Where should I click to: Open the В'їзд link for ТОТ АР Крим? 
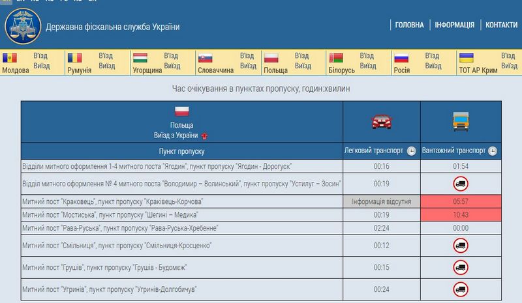[x=499, y=56]
